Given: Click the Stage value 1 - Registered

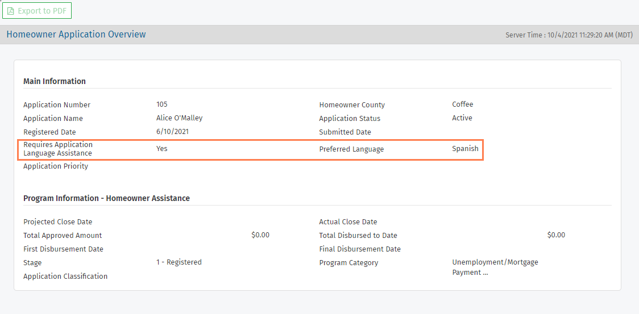Looking at the screenshot, I should click(179, 262).
